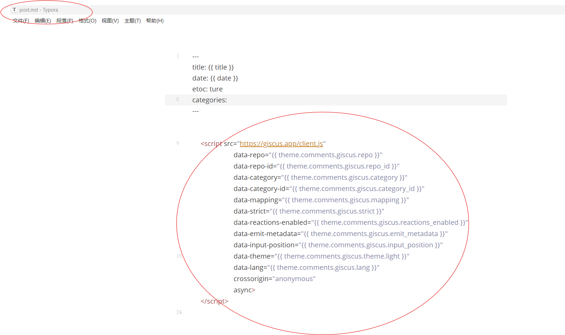Click the opening '---' front matter delimiter
Screen dimensions: 565x335
click(196, 56)
